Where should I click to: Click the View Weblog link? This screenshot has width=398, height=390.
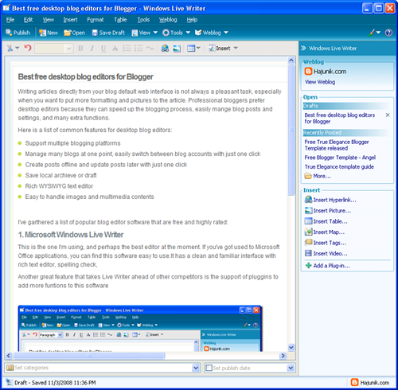320,82
